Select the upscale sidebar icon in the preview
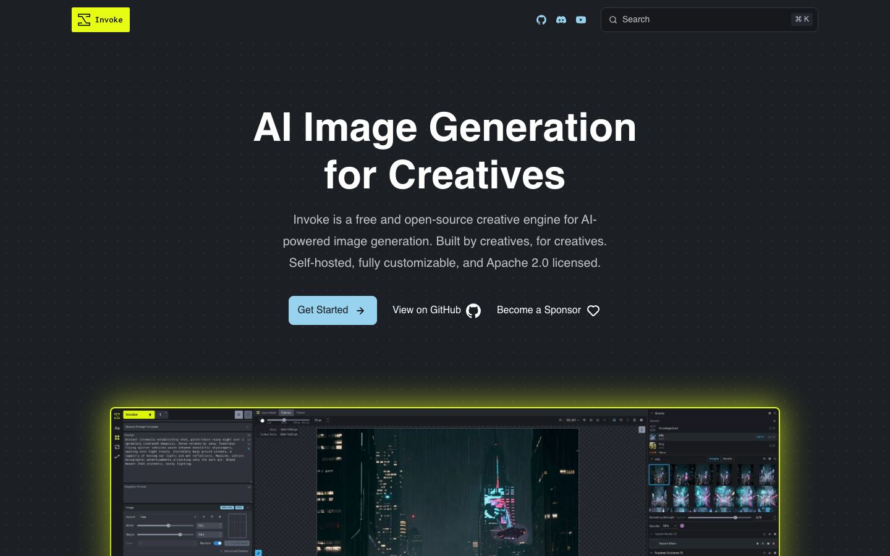Screen dimensions: 890x556 (x=117, y=447)
